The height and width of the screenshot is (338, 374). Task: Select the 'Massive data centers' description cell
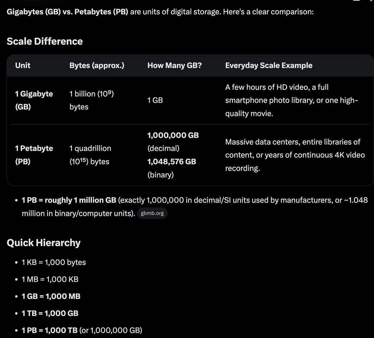pyautogui.click(x=295, y=155)
